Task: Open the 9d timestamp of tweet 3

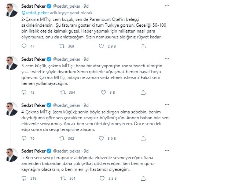Action: click(86, 59)
